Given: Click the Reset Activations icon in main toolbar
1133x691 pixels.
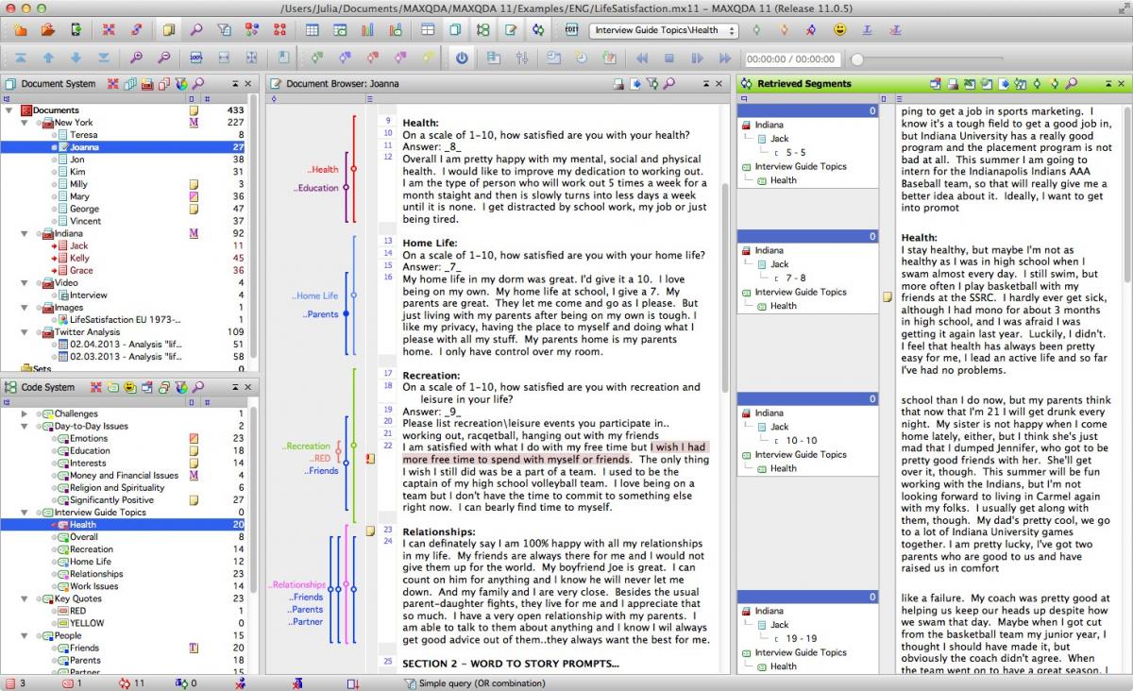Looking at the screenshot, I should [x=109, y=29].
